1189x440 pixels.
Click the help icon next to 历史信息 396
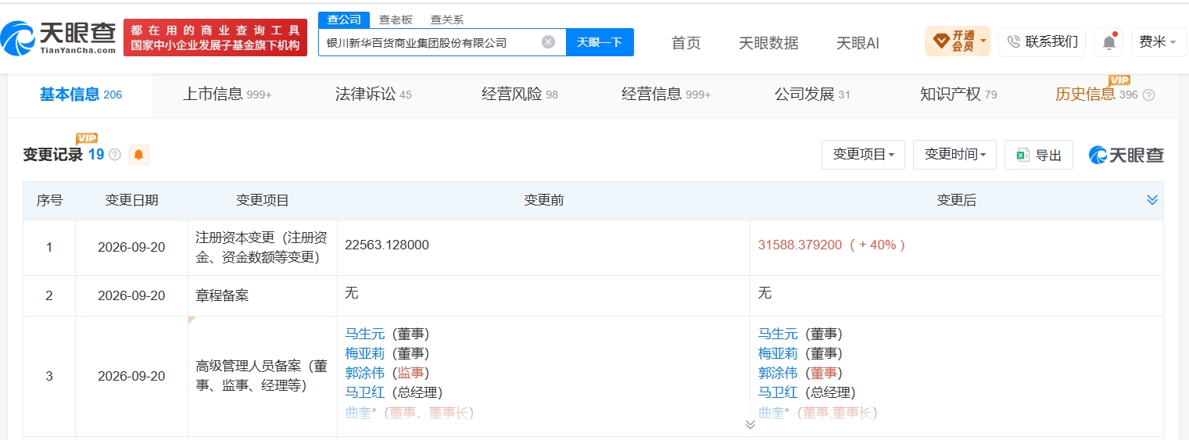click(x=1148, y=95)
